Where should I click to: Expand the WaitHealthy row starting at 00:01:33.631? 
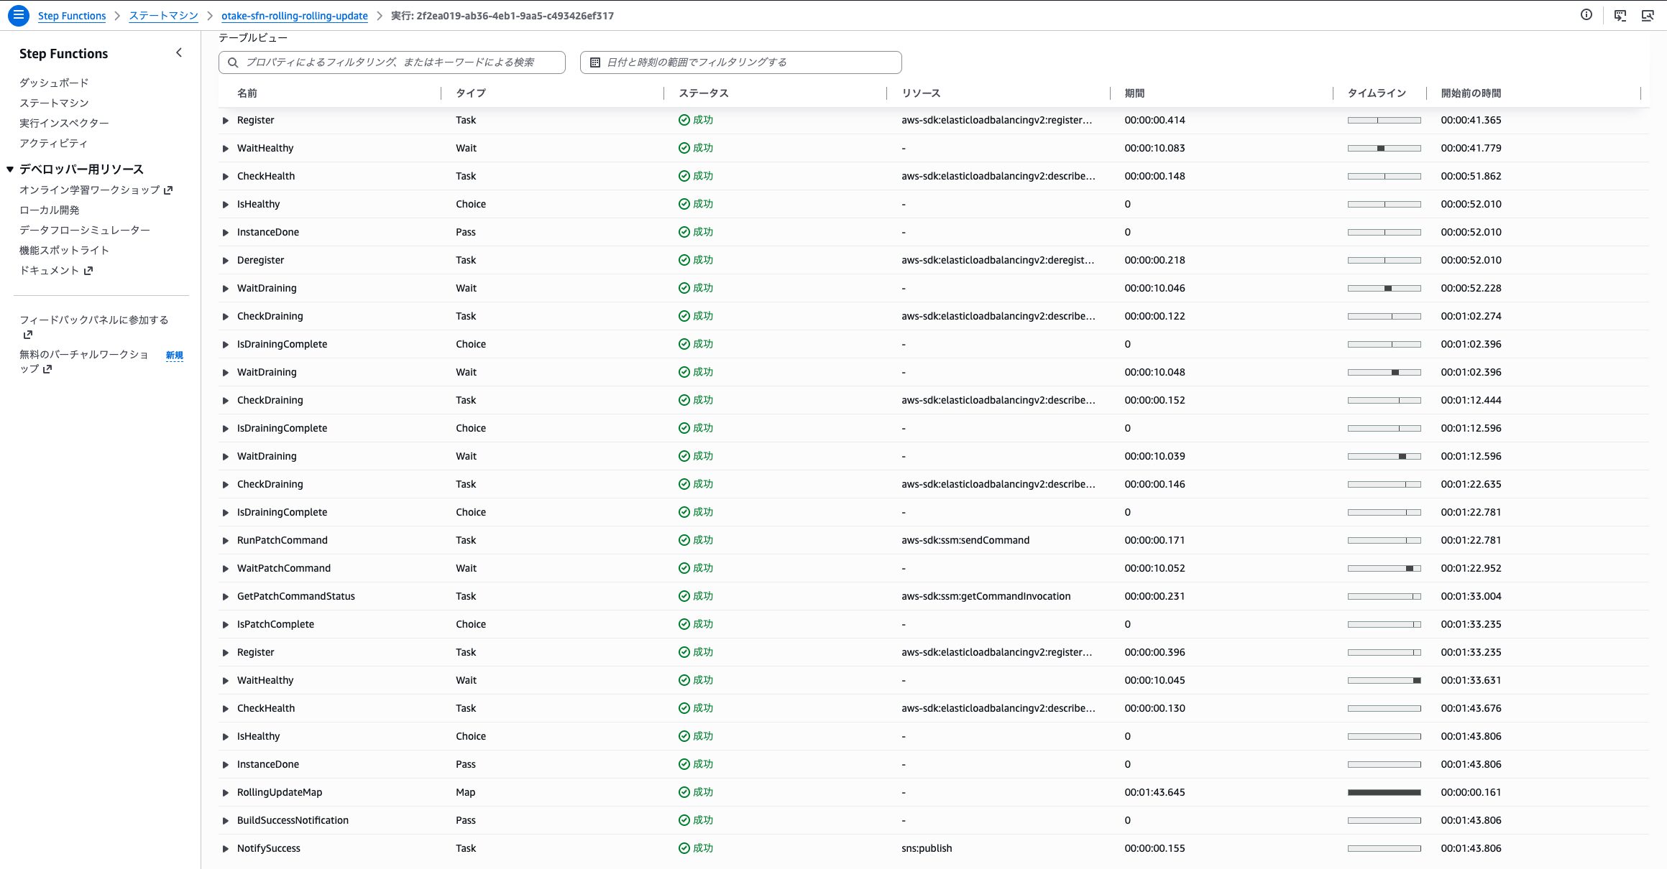click(x=226, y=681)
